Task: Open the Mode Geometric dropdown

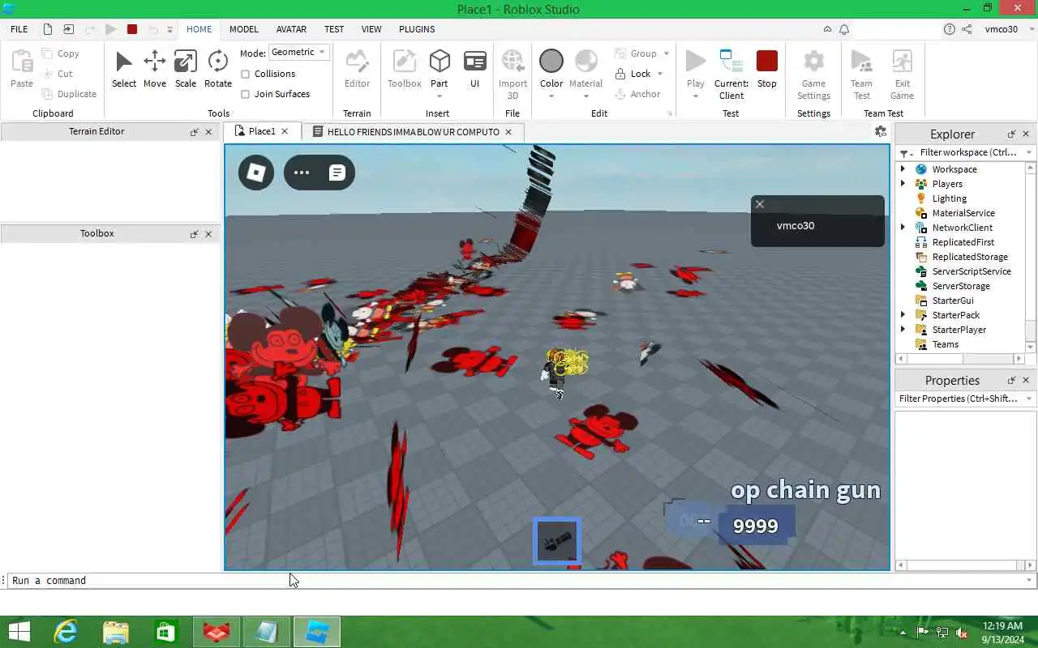Action: tap(298, 52)
